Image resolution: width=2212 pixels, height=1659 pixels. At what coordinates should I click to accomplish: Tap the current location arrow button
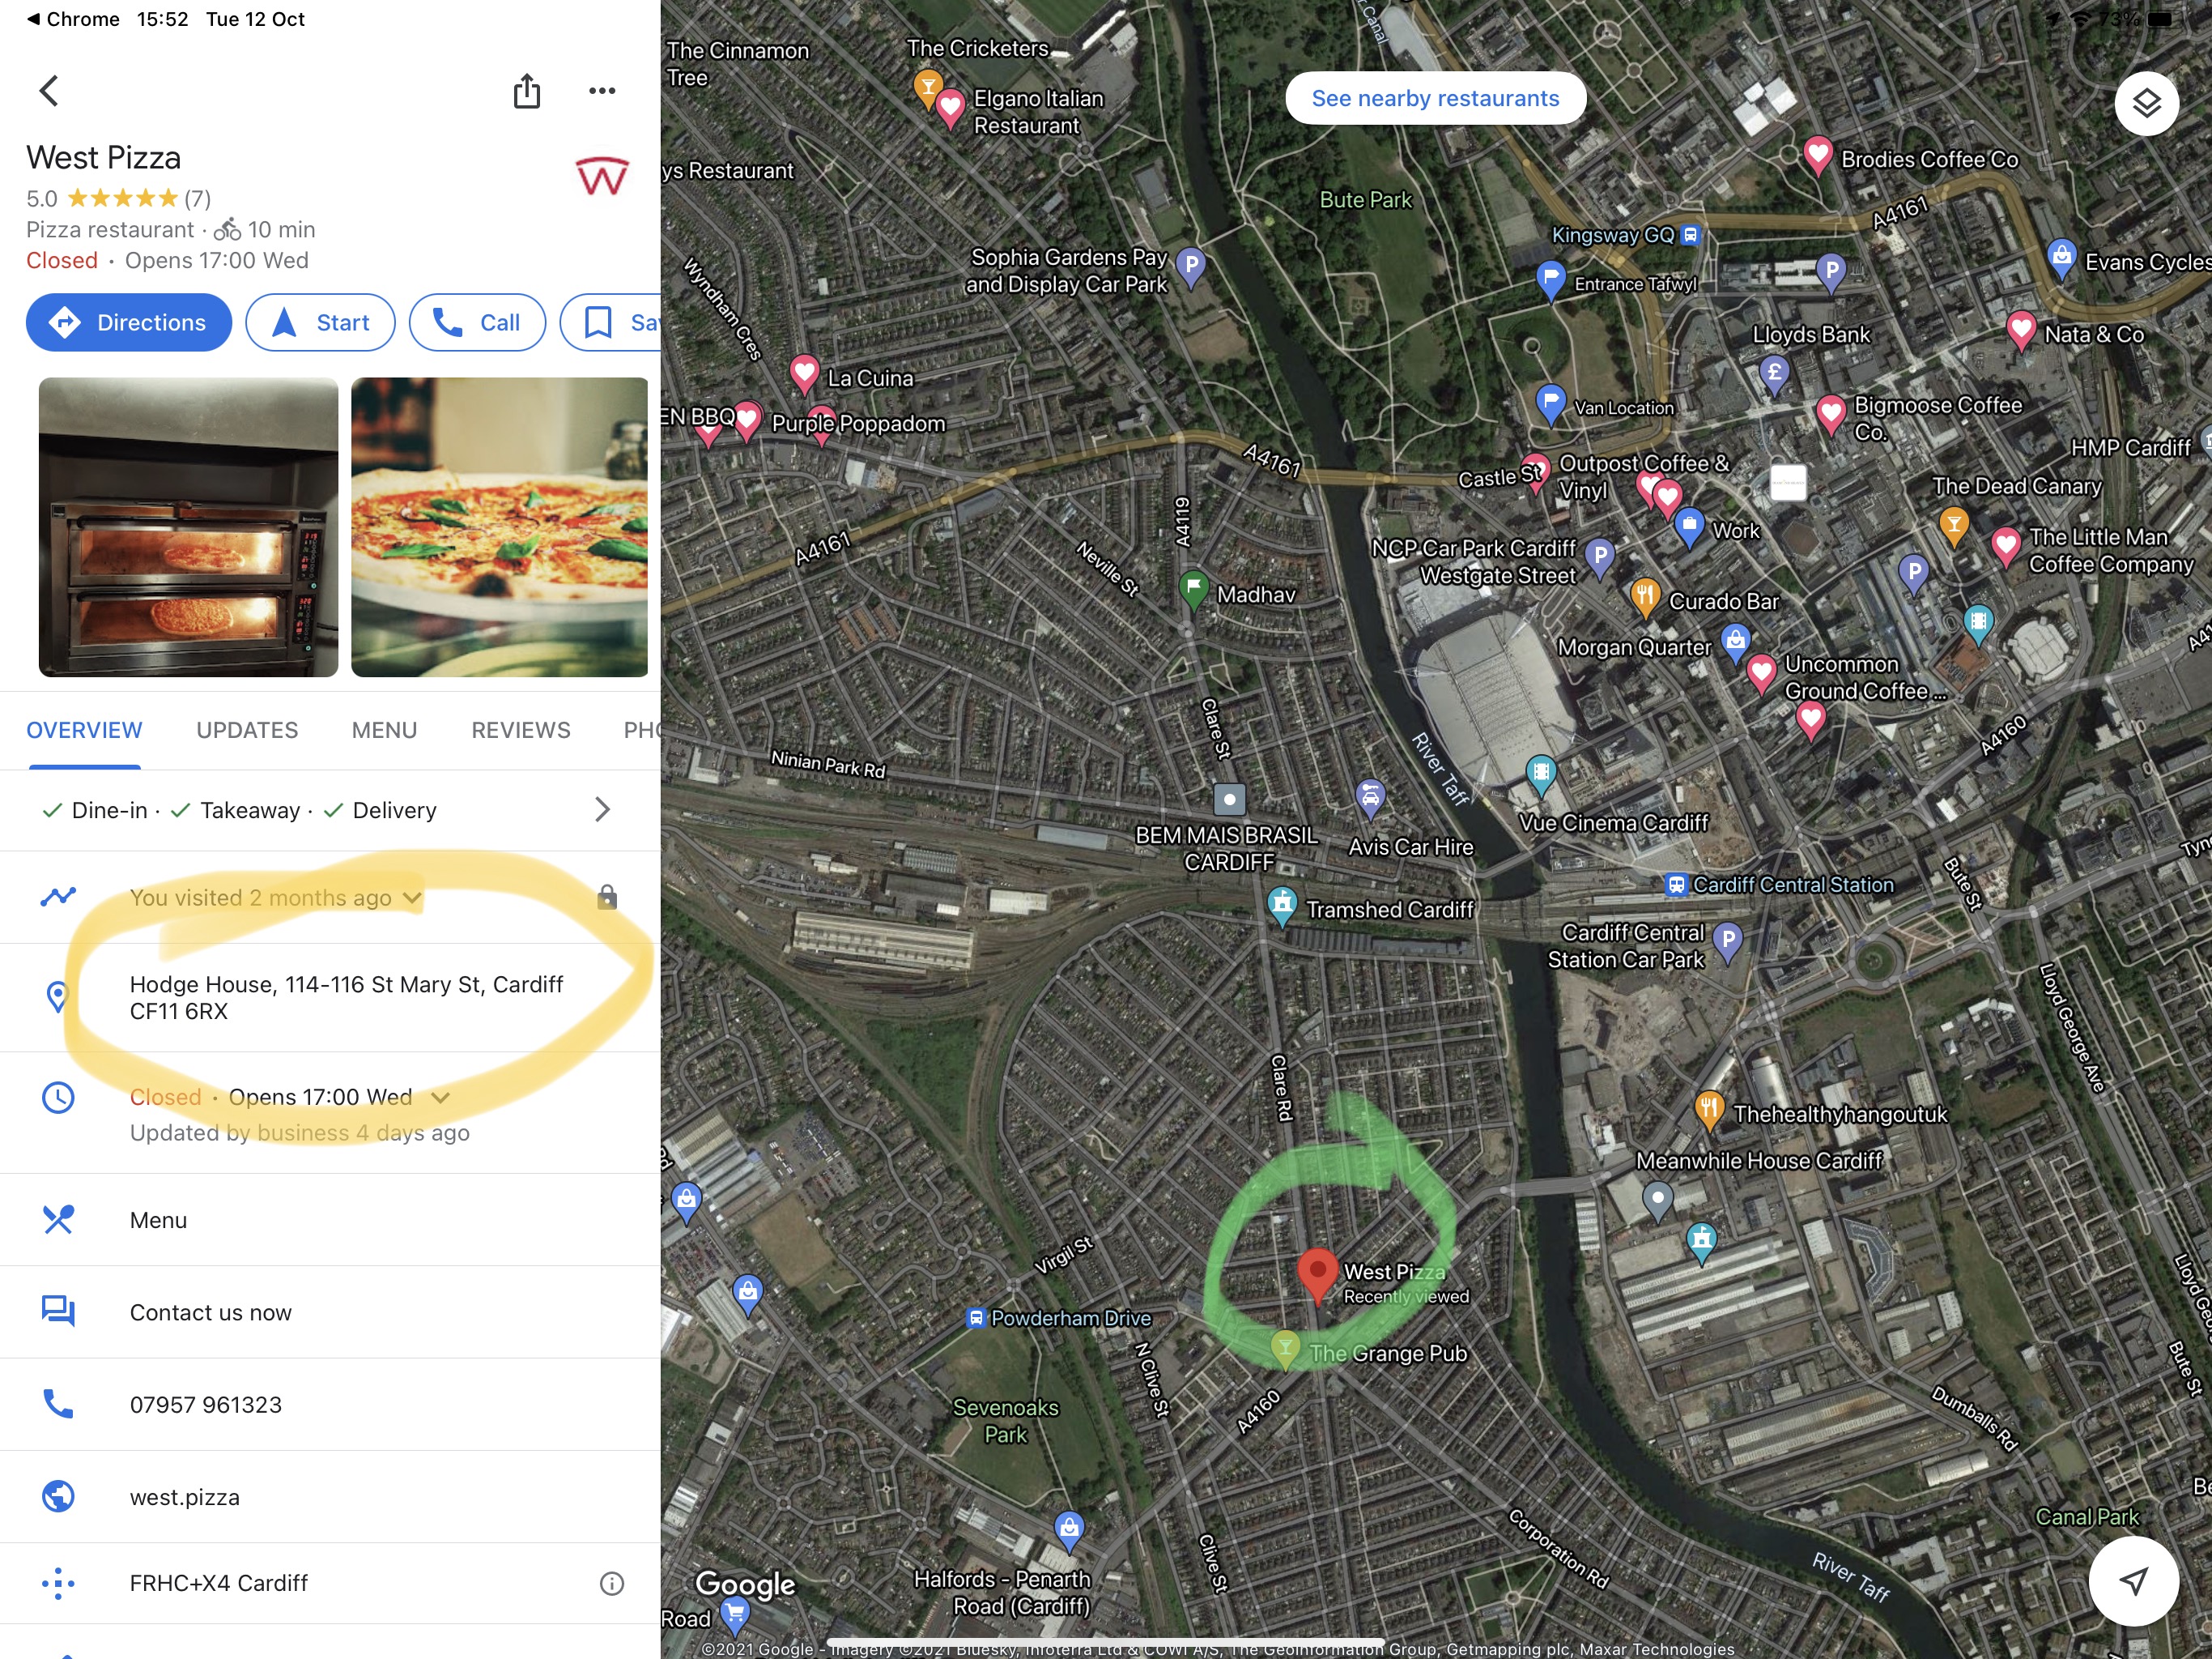pyautogui.click(x=2133, y=1581)
